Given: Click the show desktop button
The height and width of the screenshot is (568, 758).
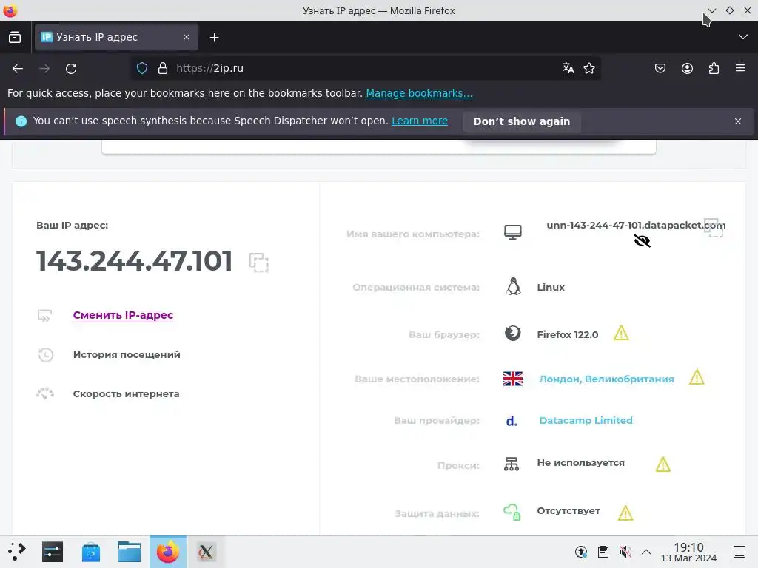Looking at the screenshot, I should [x=739, y=552].
